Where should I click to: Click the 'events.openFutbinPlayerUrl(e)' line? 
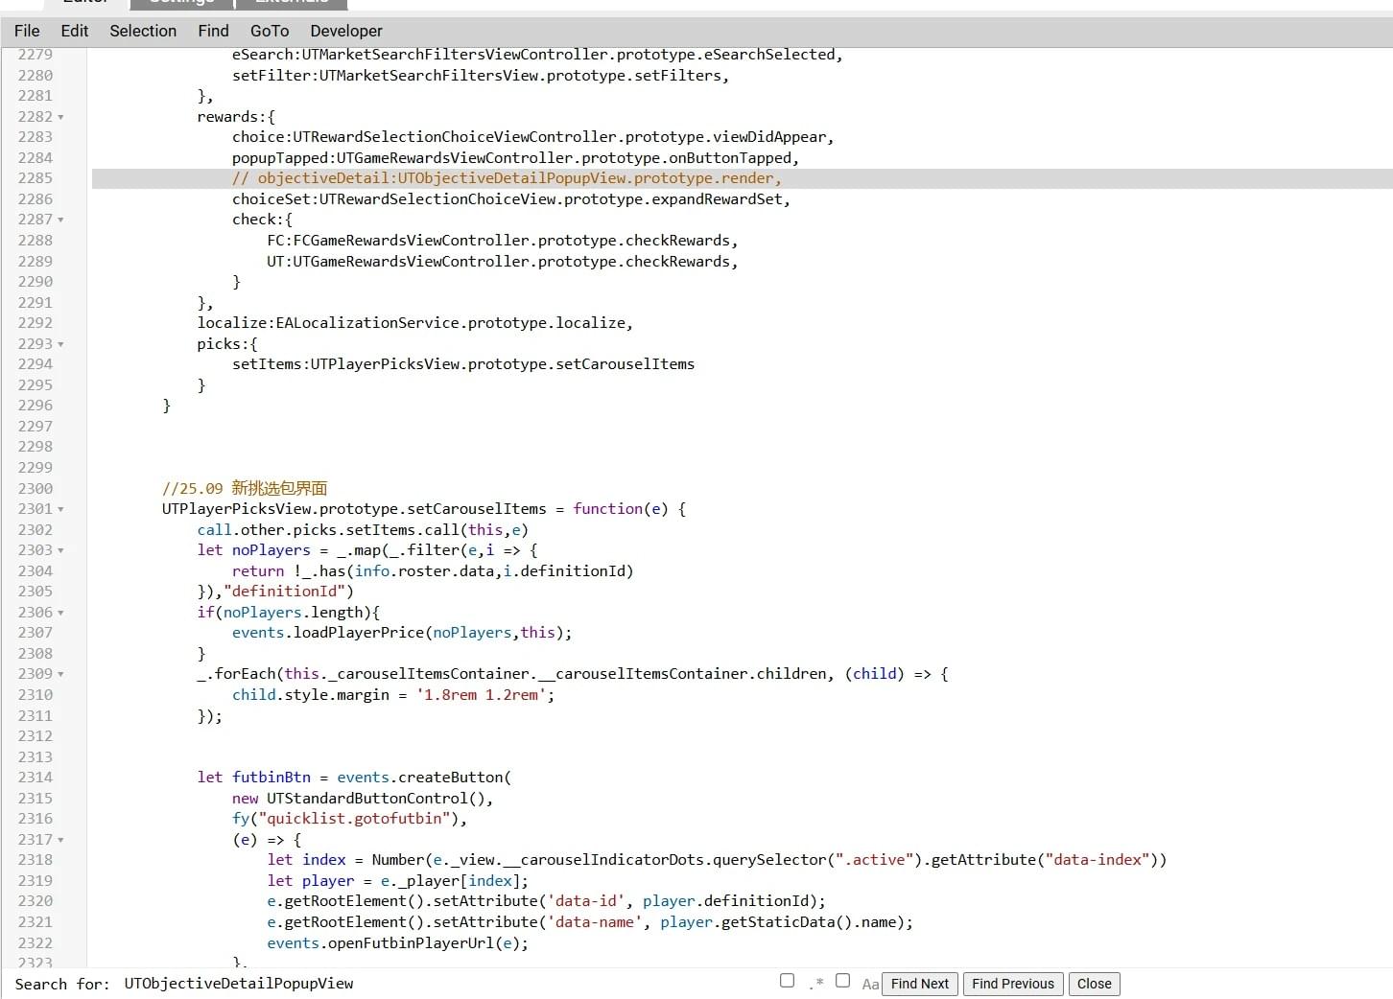point(397,943)
